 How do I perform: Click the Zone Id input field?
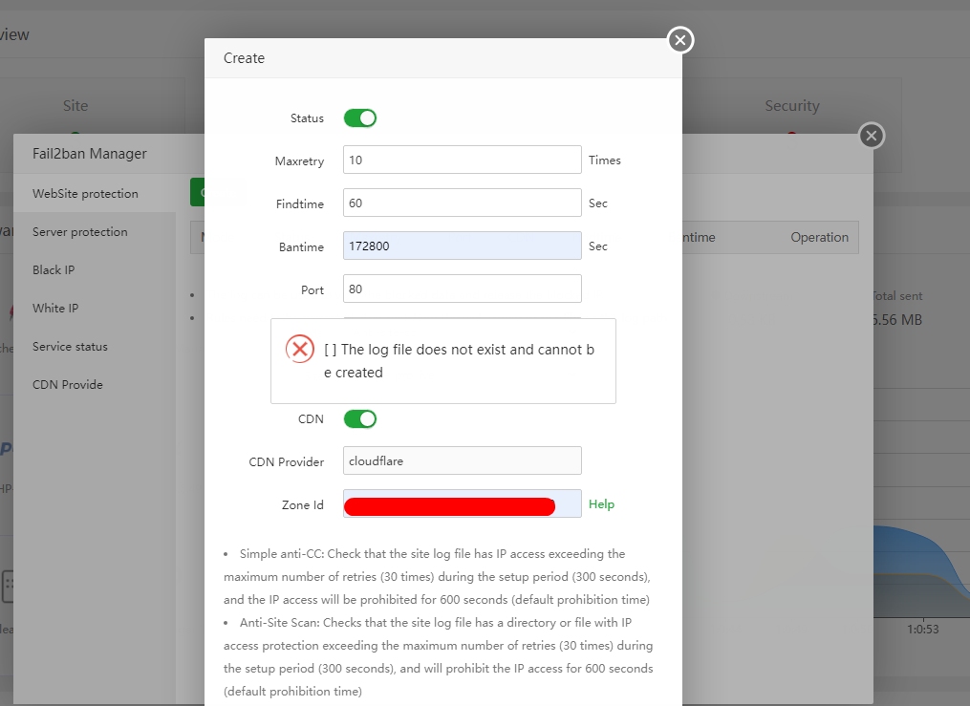pyautogui.click(x=462, y=503)
